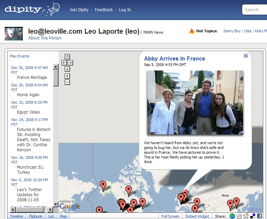
Task: Open Leo Laporte's profile thumbnail
Action: (x=14, y=34)
